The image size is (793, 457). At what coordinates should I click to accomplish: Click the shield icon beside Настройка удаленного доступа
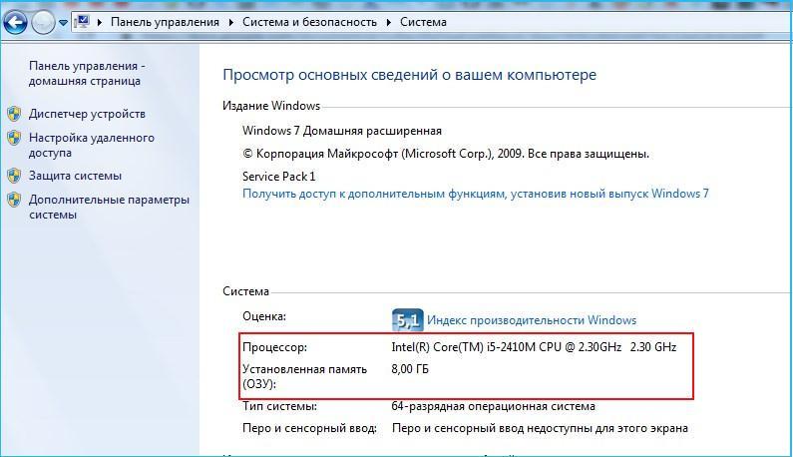pyautogui.click(x=14, y=138)
